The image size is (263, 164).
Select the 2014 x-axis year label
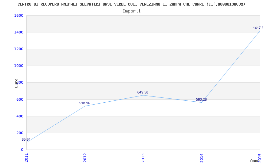pos(202,157)
